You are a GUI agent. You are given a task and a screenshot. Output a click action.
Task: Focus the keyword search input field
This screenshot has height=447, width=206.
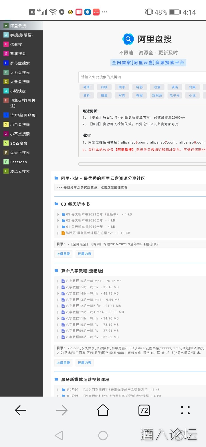click(x=142, y=77)
